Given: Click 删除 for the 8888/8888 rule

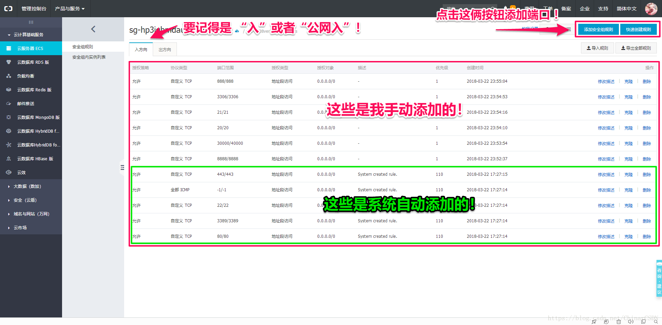Looking at the screenshot, I should 647,159.
